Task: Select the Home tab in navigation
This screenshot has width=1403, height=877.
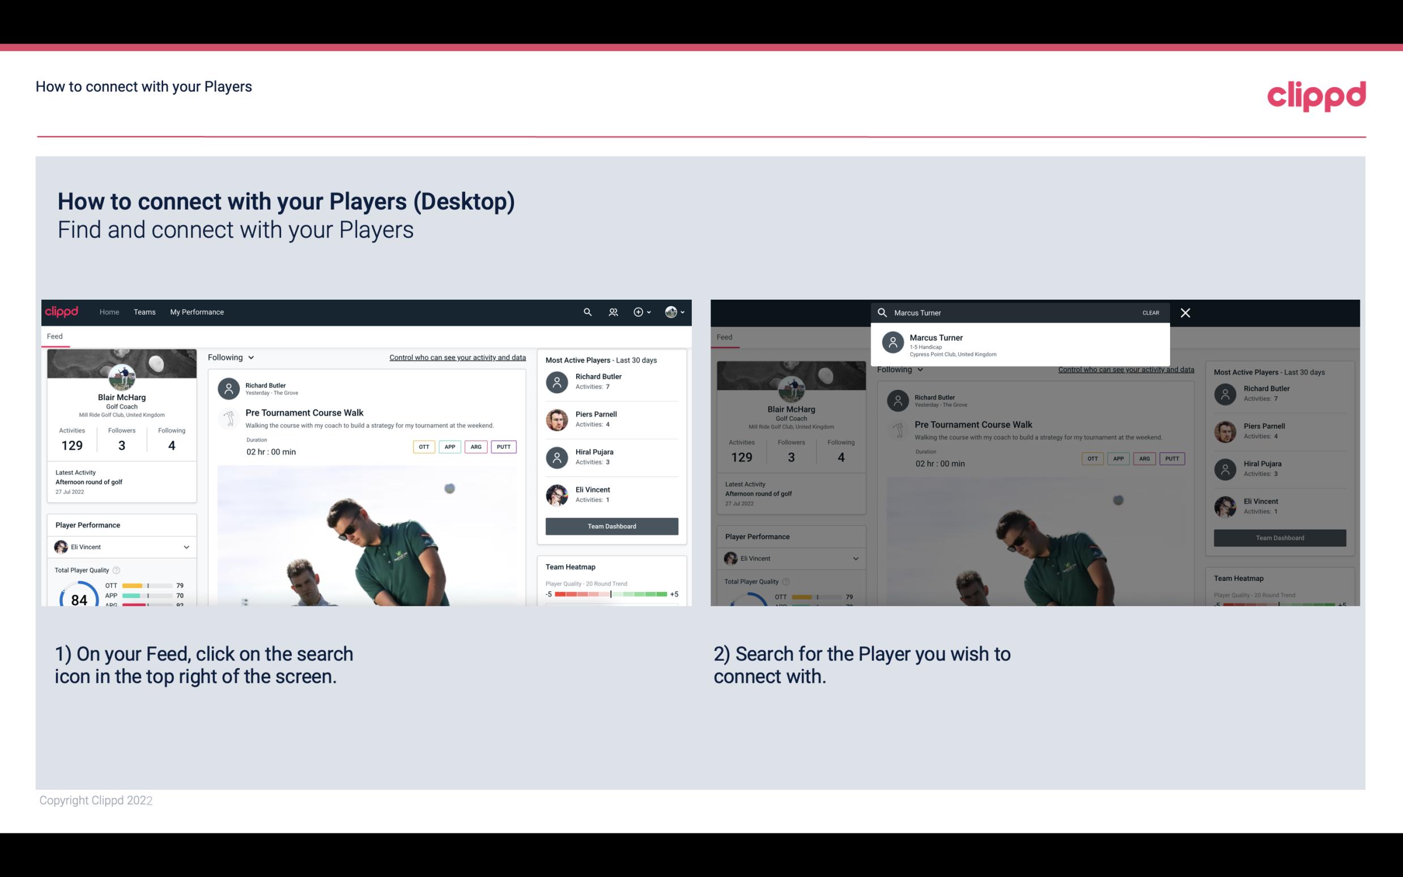Action: click(x=109, y=311)
